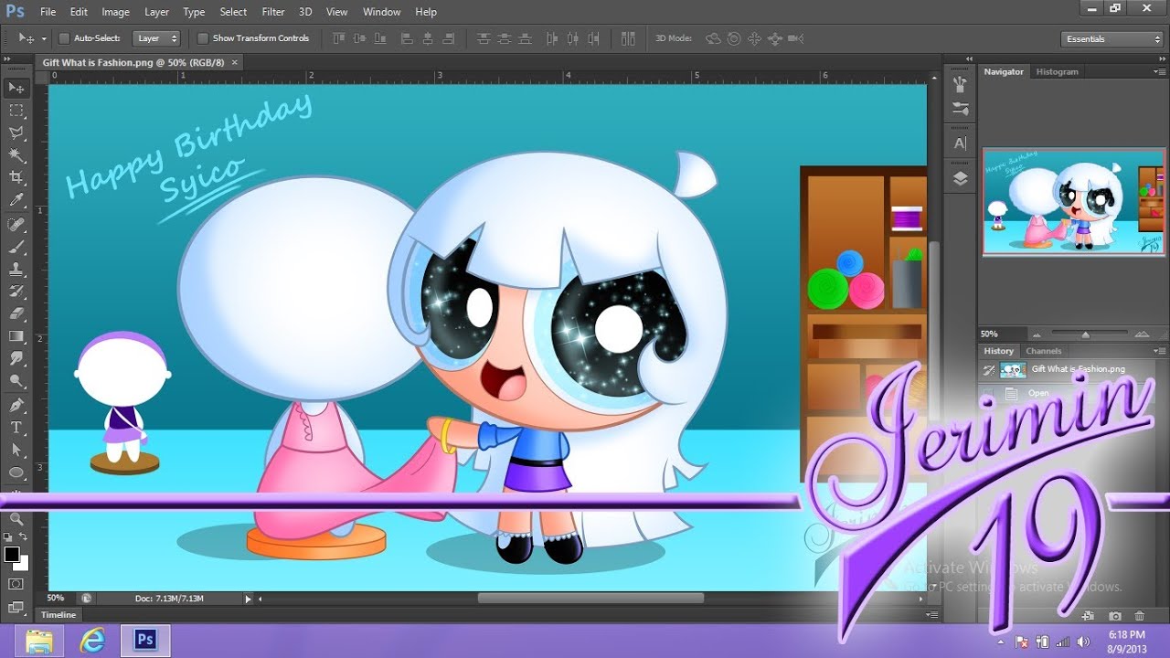Create new document from current history state
This screenshot has width=1170, height=658.
click(x=1089, y=617)
